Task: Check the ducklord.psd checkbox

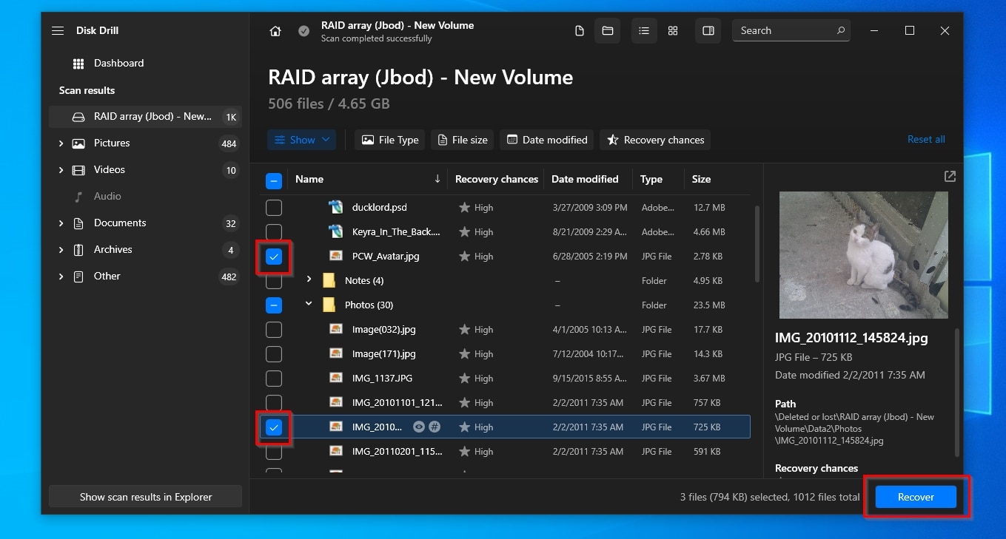Action: 274,208
